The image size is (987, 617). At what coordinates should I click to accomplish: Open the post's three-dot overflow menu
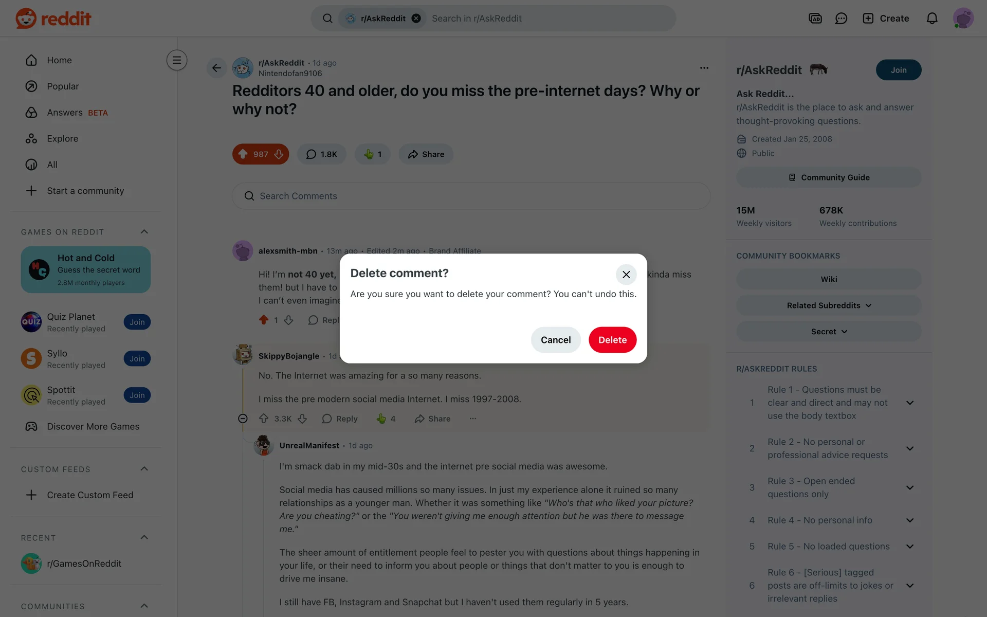(704, 68)
